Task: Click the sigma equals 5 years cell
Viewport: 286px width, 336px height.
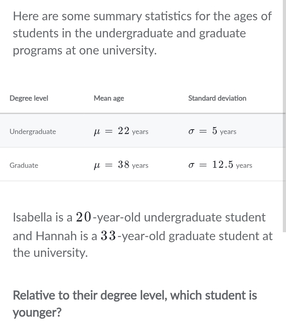Action: point(213,131)
